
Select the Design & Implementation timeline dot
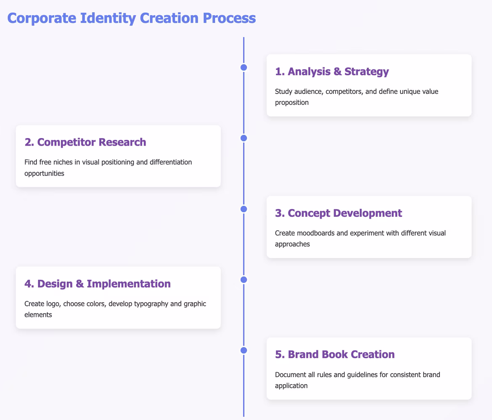tap(243, 279)
